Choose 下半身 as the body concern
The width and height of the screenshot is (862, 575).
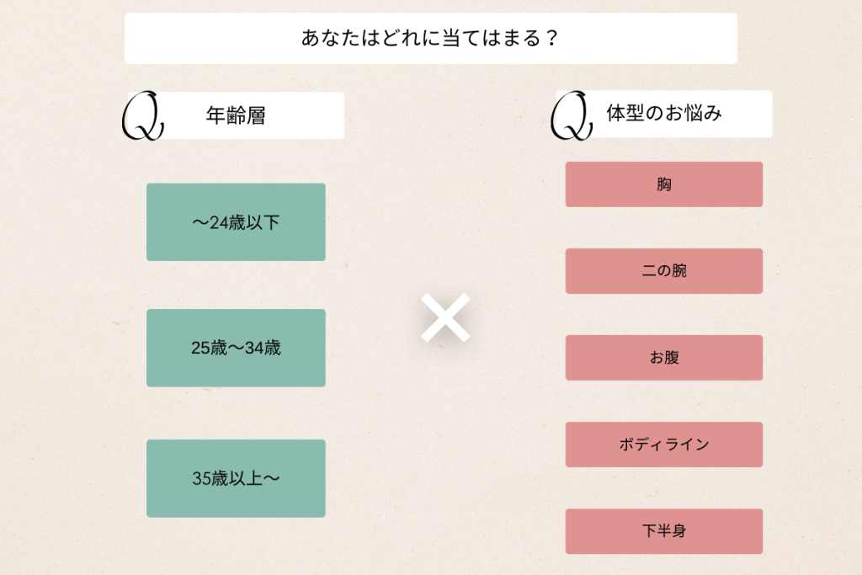coord(663,531)
